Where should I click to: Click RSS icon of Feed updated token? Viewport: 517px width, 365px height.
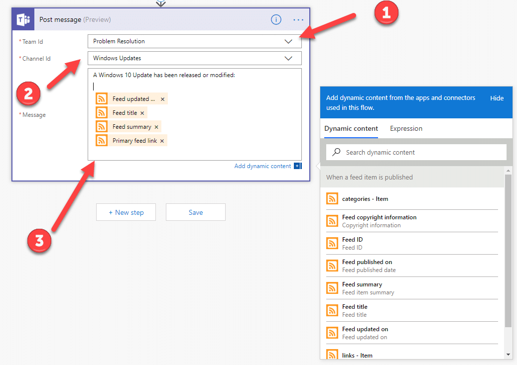tap(102, 99)
